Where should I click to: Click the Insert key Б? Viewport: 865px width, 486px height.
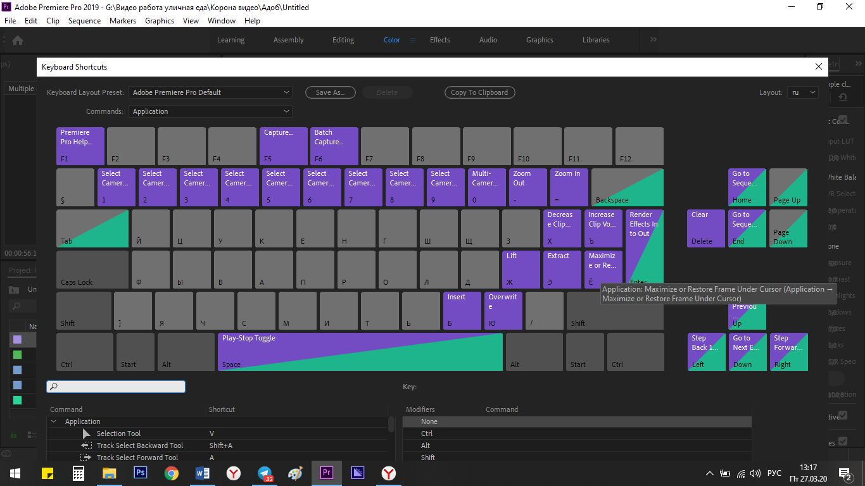click(462, 311)
